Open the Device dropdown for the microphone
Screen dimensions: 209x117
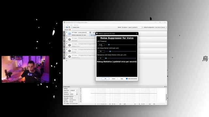132,27
